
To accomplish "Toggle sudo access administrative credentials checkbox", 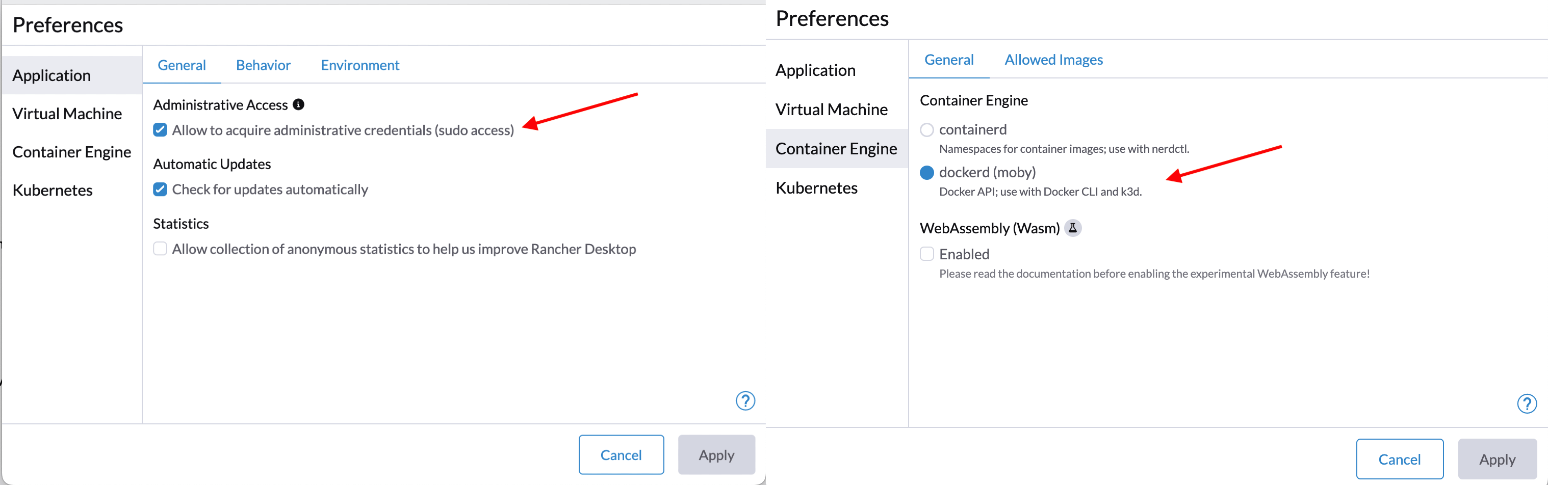I will (160, 129).
